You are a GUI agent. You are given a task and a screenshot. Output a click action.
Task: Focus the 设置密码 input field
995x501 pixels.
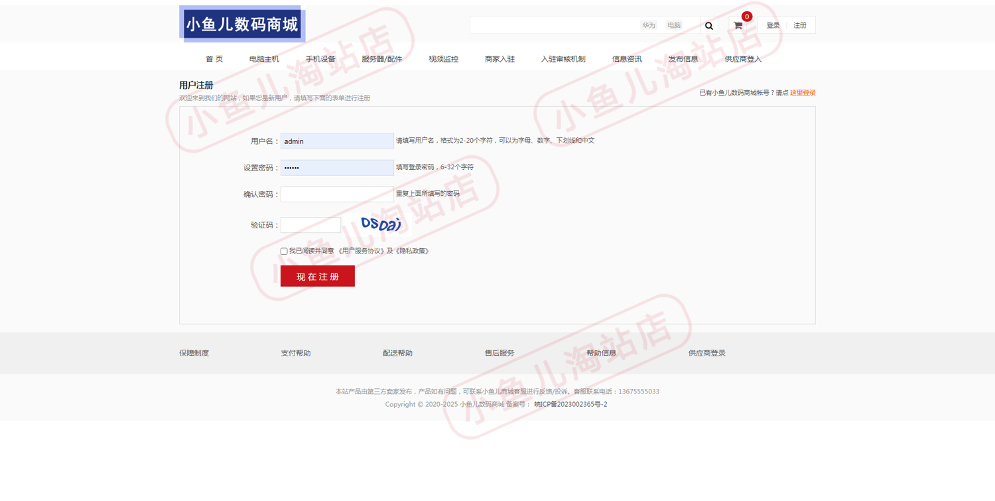pyautogui.click(x=337, y=168)
